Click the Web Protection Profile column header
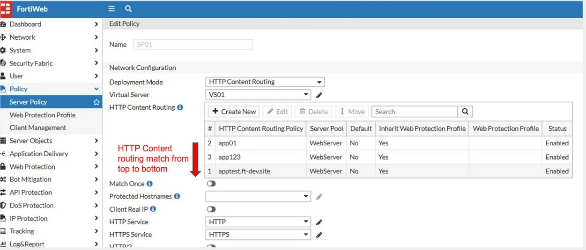This screenshot has width=586, height=250. pyautogui.click(x=506, y=129)
